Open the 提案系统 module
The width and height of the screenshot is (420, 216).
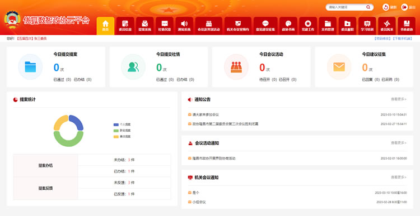click(145, 26)
